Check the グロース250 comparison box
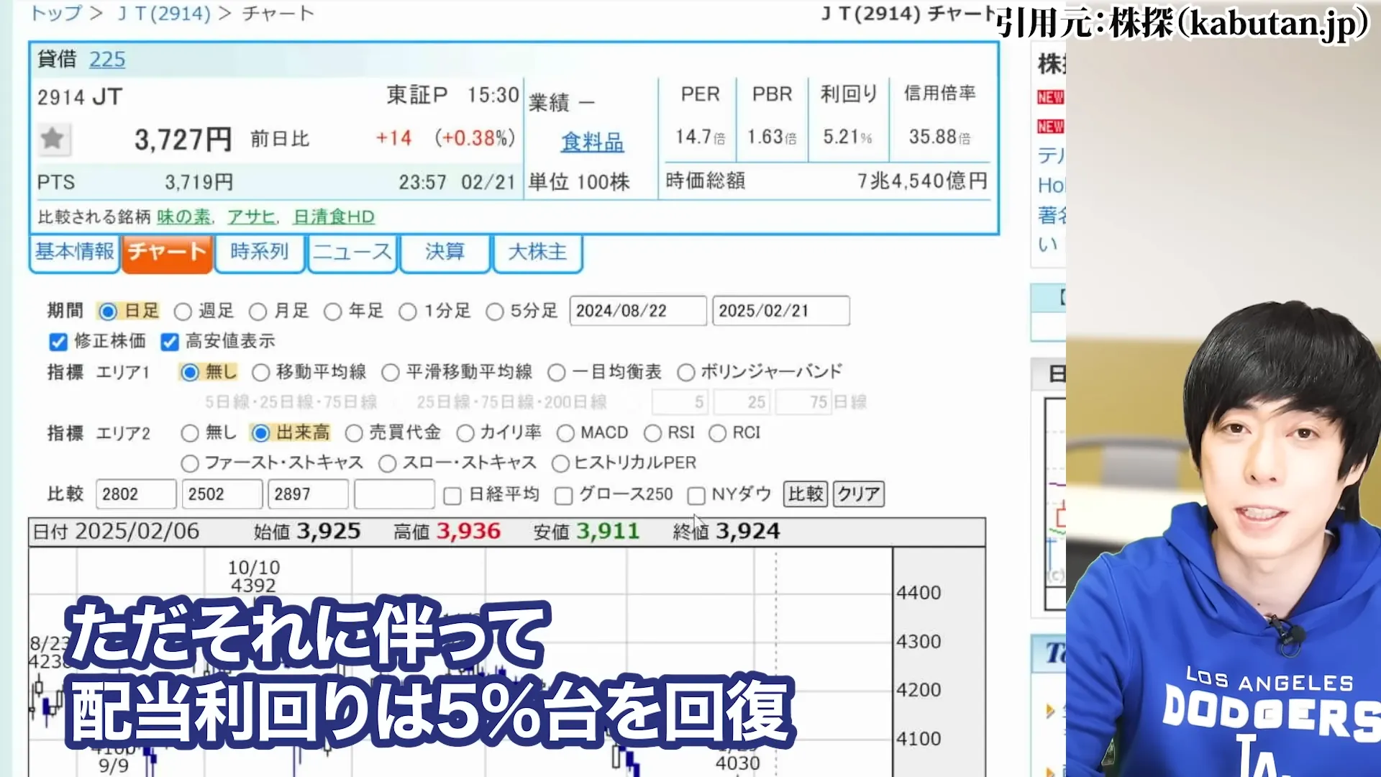The width and height of the screenshot is (1381, 777). click(x=564, y=496)
